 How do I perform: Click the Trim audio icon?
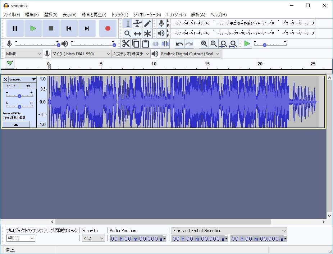[155, 44]
